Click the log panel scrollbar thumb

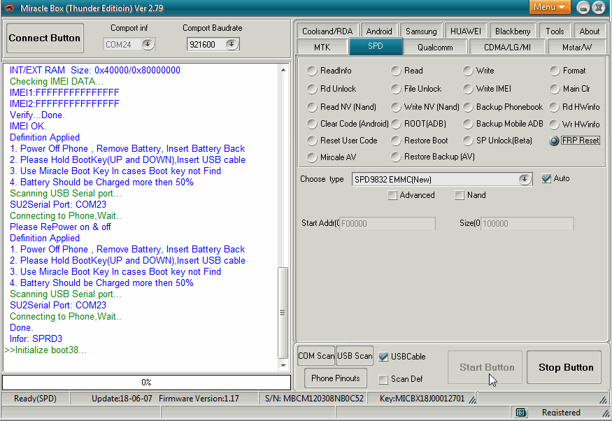point(283,313)
